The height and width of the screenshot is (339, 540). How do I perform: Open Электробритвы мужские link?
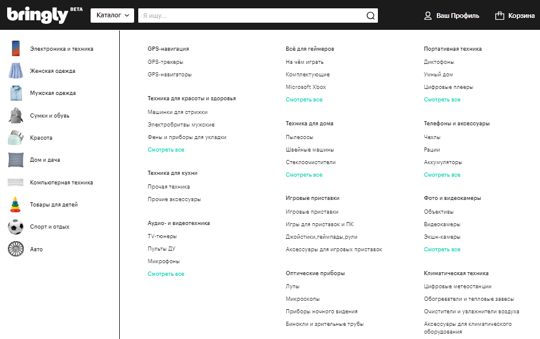tap(181, 125)
